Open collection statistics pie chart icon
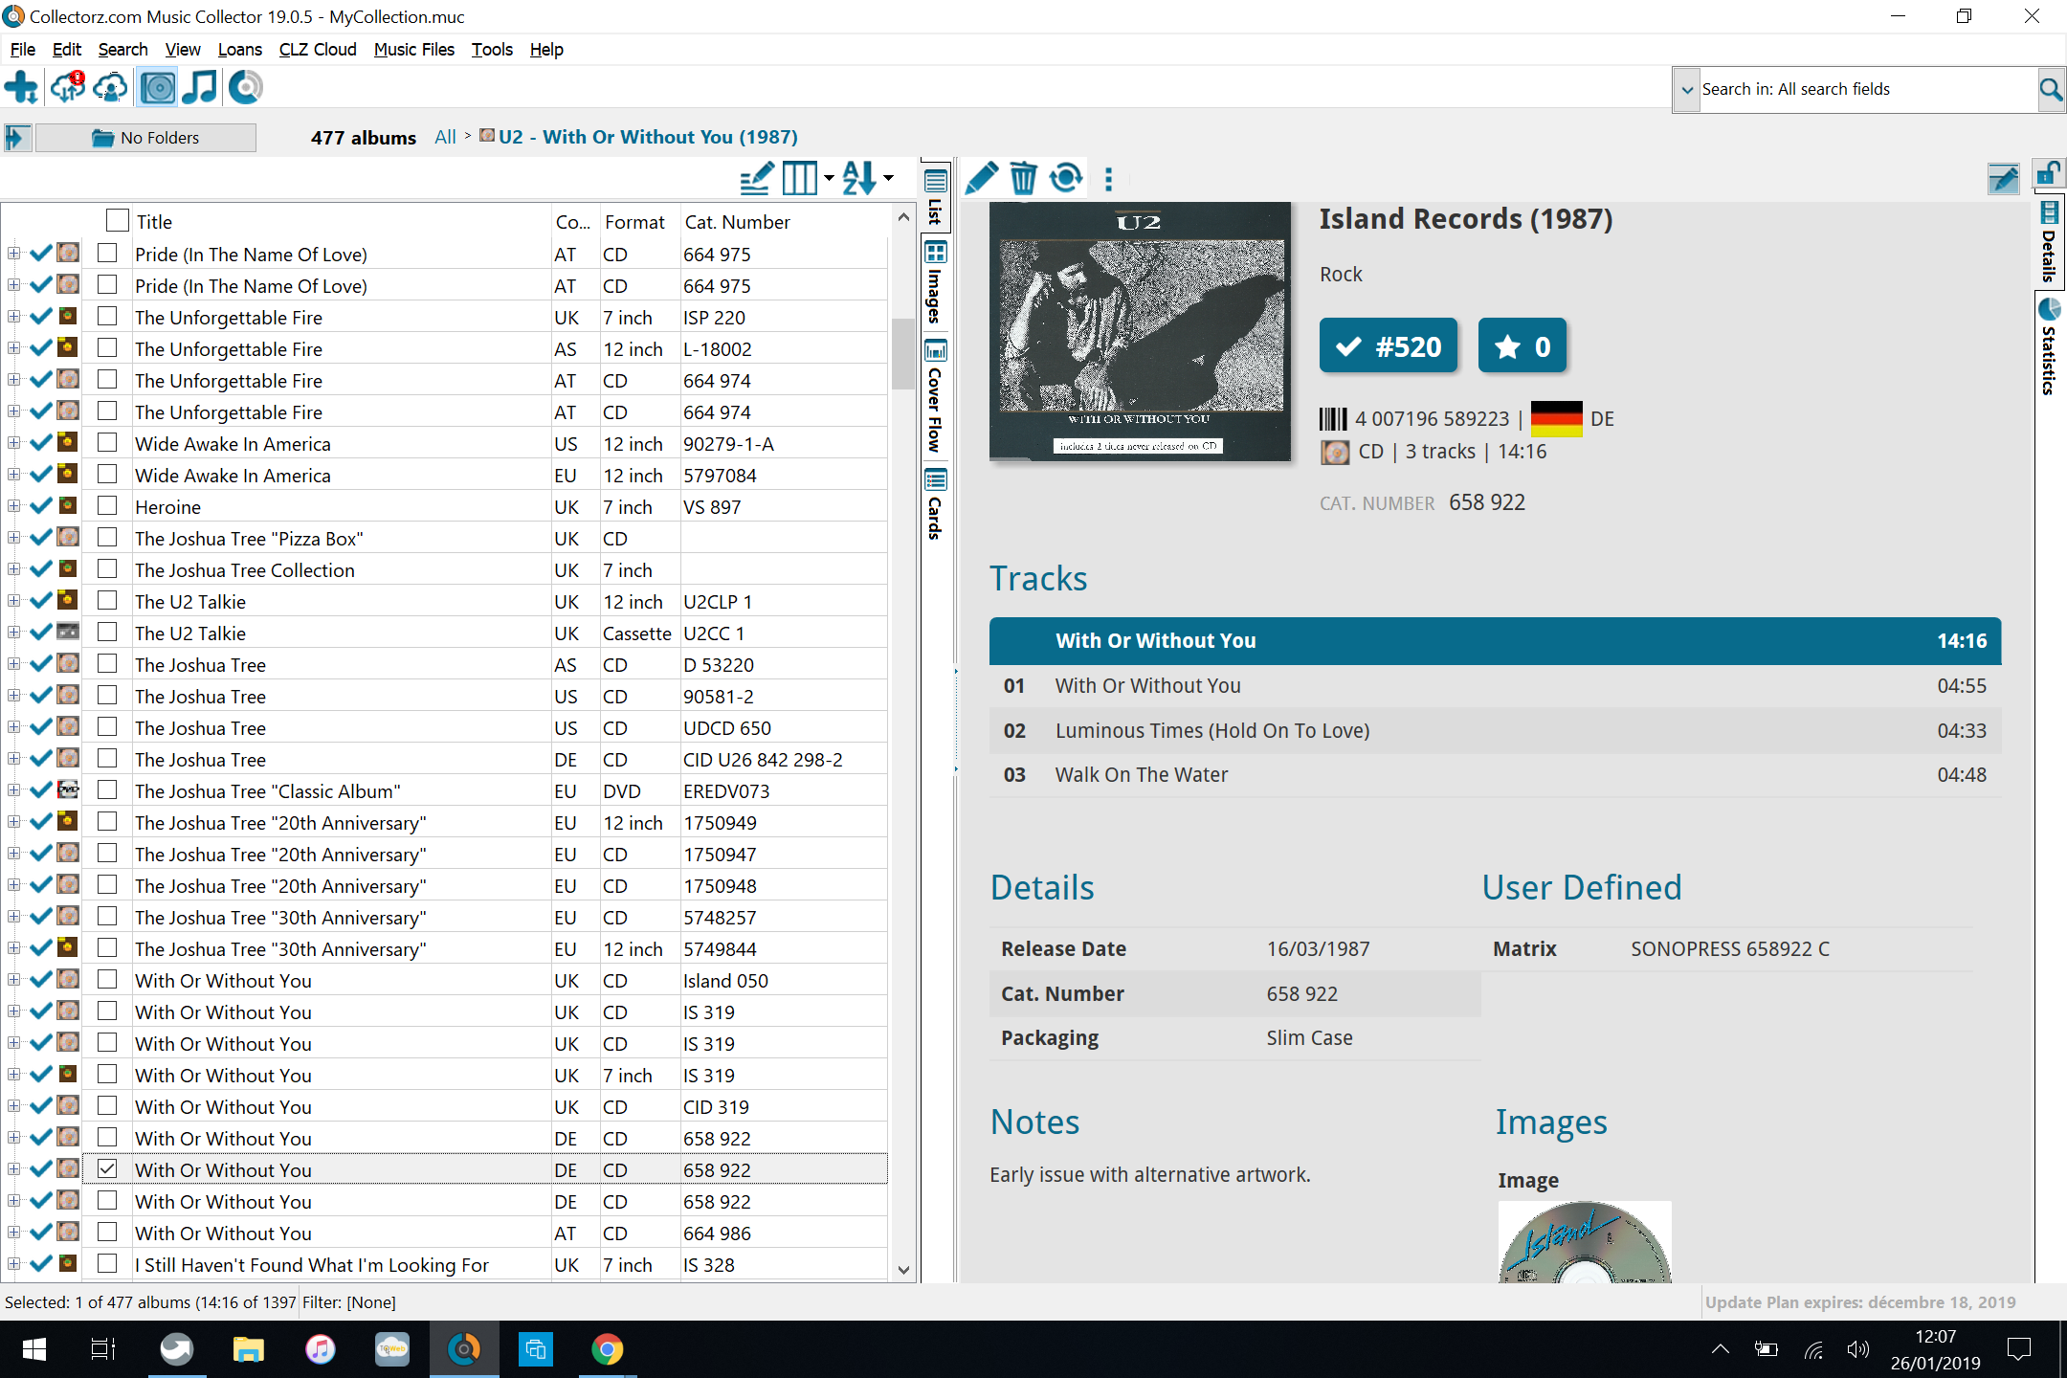Viewport: 2067px width, 1378px height. tap(245, 87)
